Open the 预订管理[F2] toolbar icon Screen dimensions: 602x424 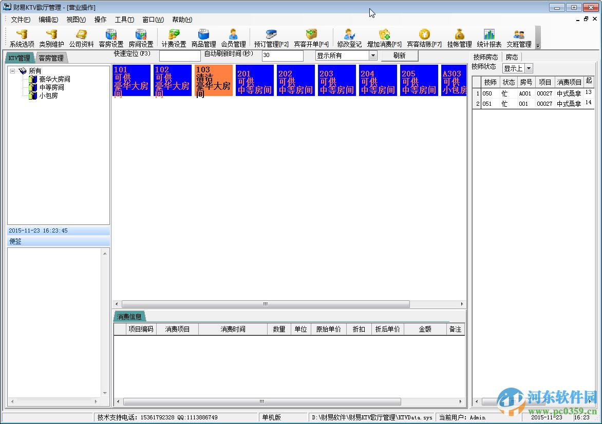(271, 38)
